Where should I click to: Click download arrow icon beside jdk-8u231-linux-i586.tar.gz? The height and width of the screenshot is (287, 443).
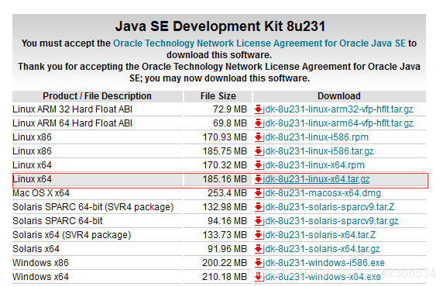[x=258, y=151]
